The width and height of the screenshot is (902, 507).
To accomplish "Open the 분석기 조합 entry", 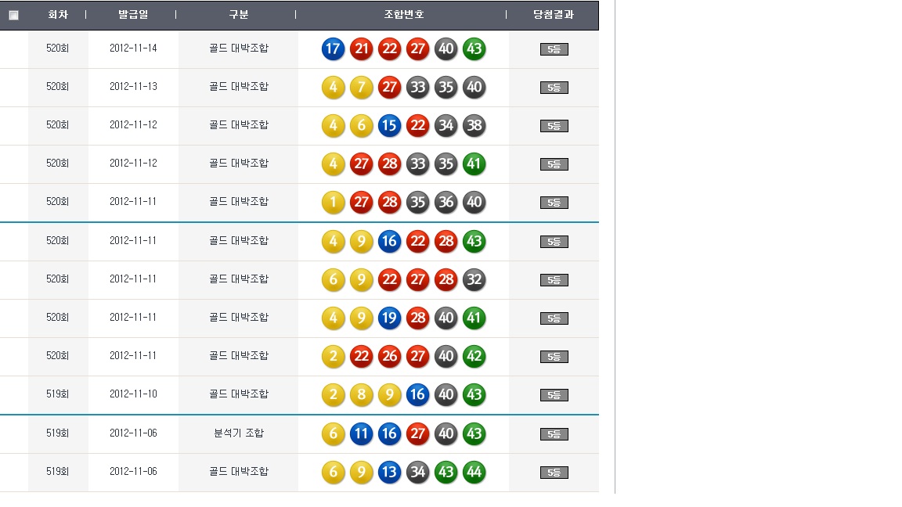I will point(239,433).
